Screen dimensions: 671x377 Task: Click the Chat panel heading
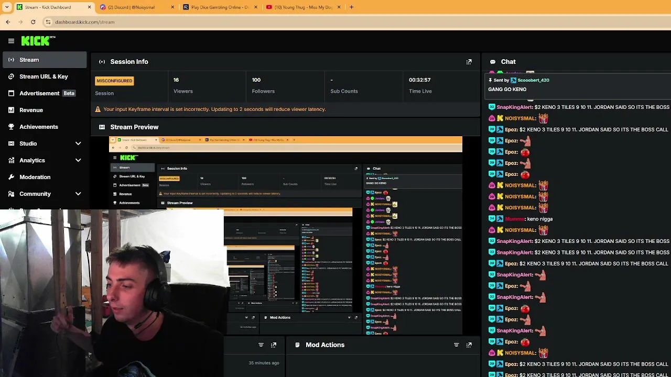[508, 62]
